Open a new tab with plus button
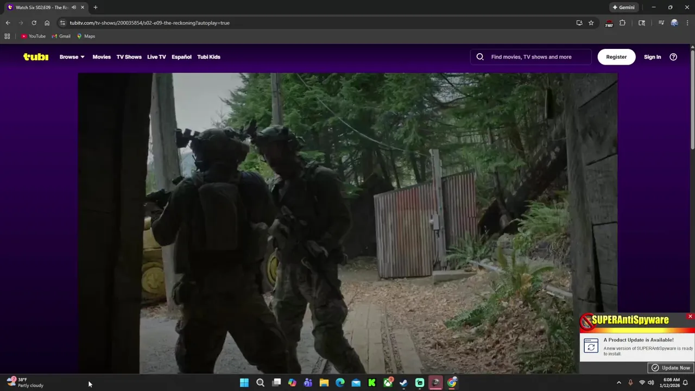The height and width of the screenshot is (391, 695). coord(95,7)
